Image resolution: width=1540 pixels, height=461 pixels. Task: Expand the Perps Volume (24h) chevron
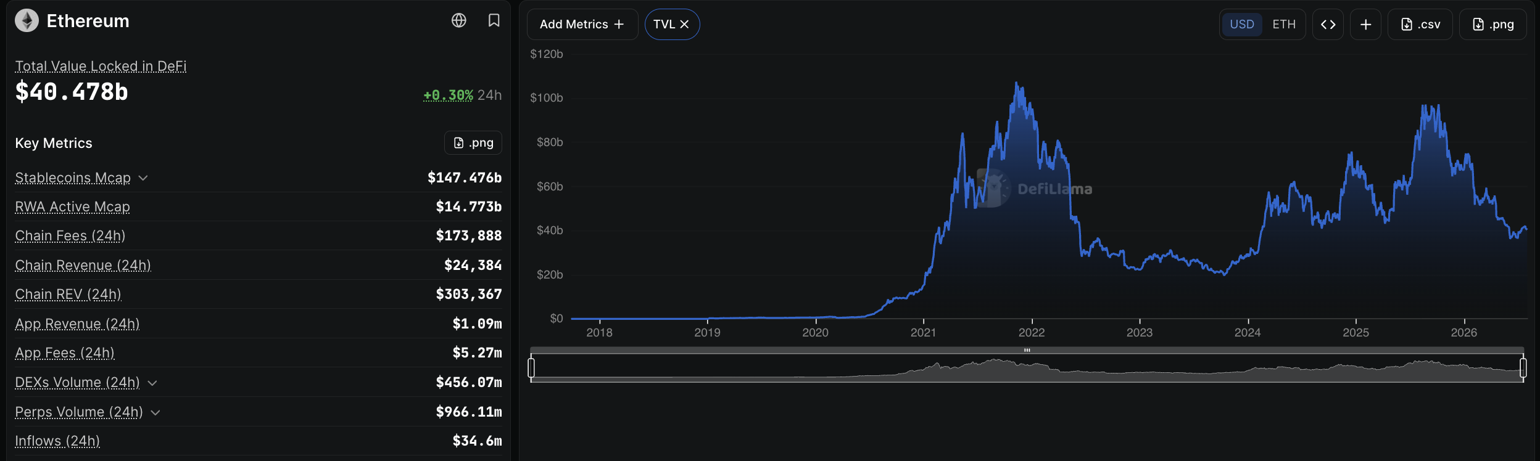coord(155,412)
